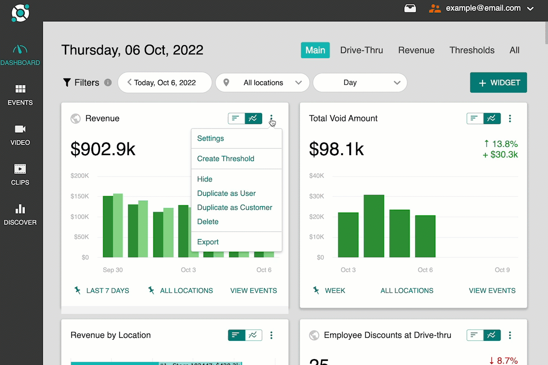Choose Export from the widget menu

(208, 242)
